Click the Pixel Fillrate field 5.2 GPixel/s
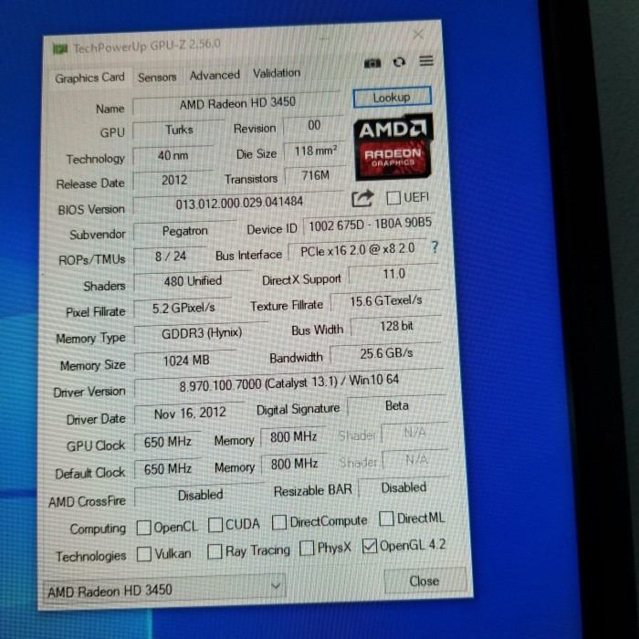639x639 pixels. click(x=183, y=309)
